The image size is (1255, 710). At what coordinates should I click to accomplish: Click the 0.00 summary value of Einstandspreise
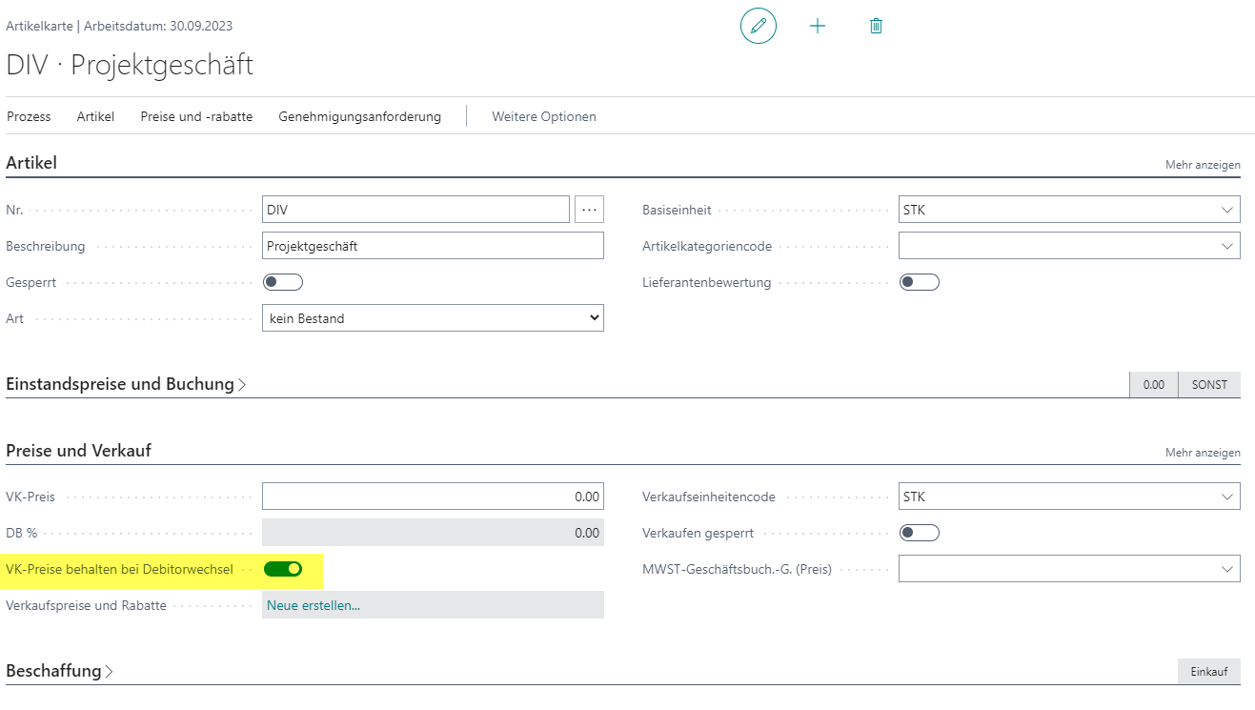point(1154,385)
